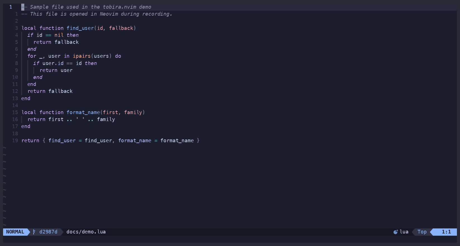Click the word recording in the comment

click(x=156, y=14)
